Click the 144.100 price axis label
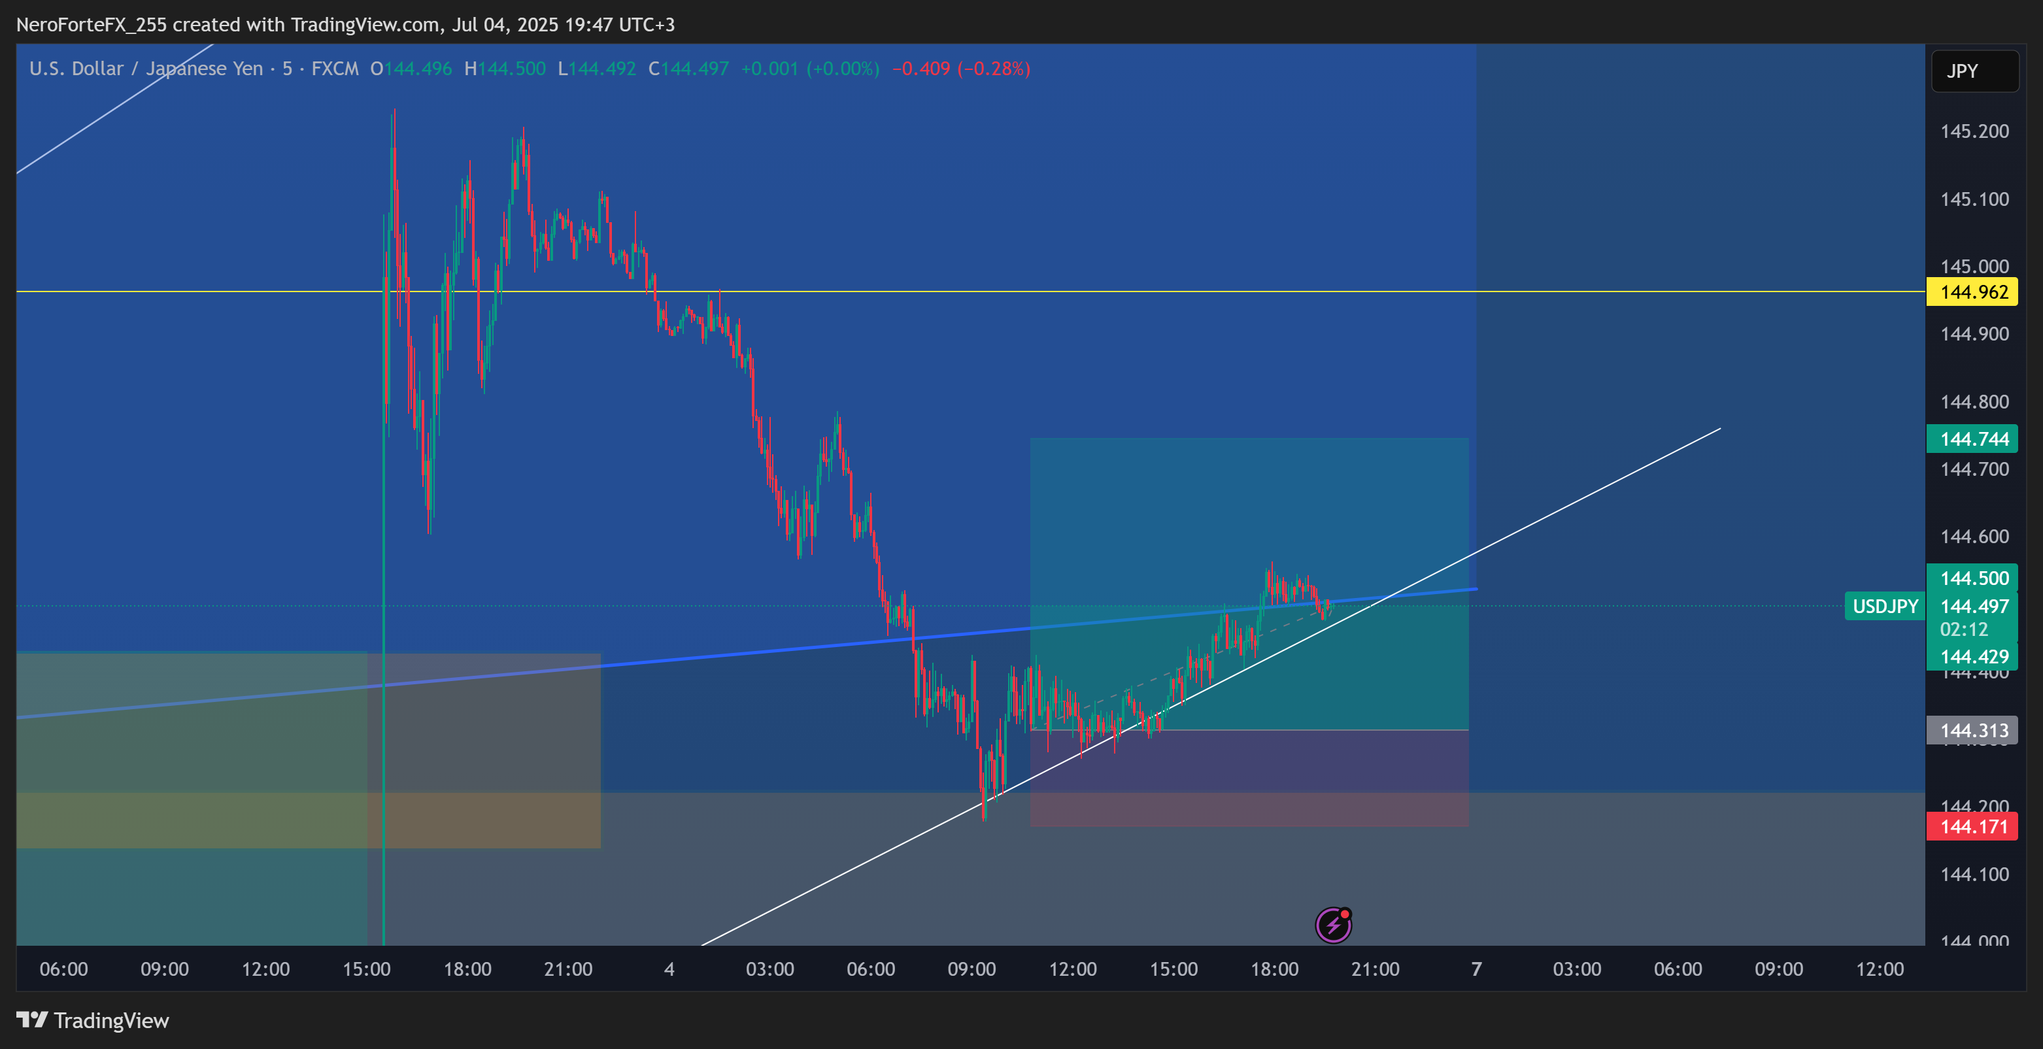 [1974, 874]
